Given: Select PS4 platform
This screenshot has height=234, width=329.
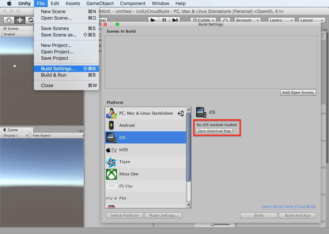Looking at the screenshot, I should (x=145, y=198).
